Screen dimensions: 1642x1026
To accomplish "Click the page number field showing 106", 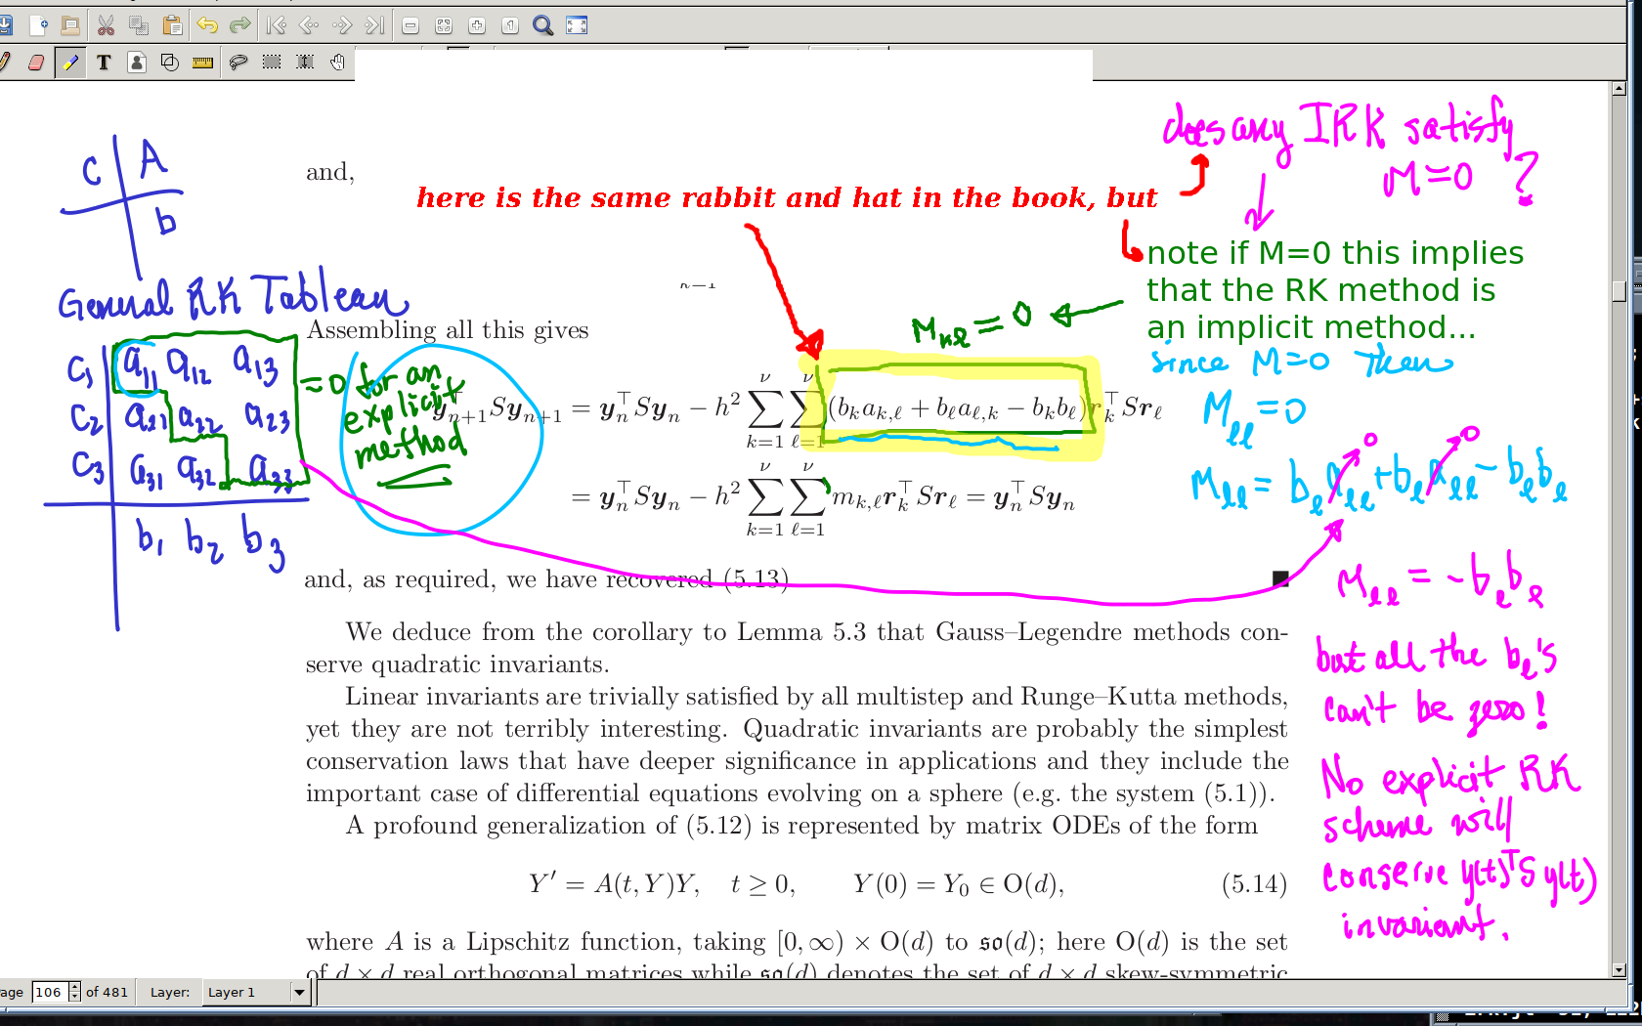I will (x=49, y=993).
